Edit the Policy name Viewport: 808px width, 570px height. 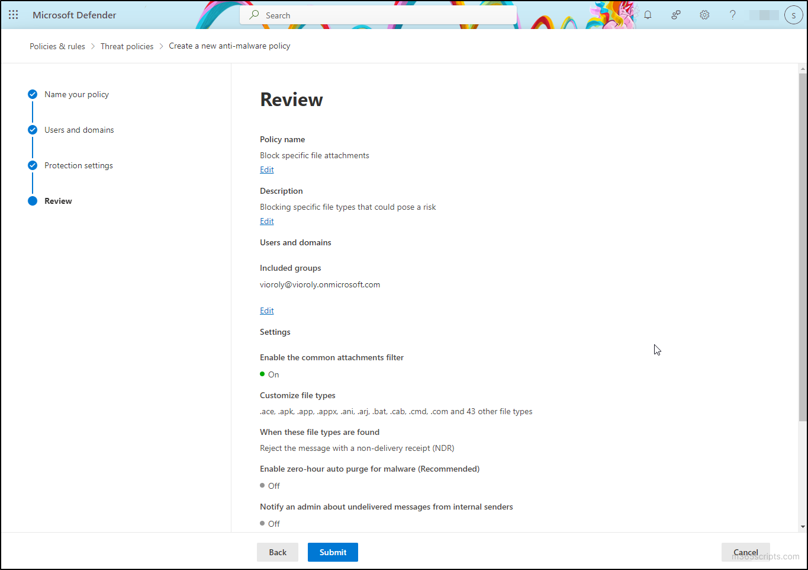267,169
